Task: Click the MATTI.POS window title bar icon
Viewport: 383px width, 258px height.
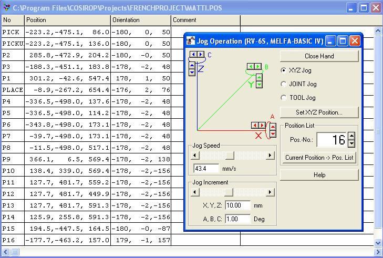Action: click(x=7, y=7)
